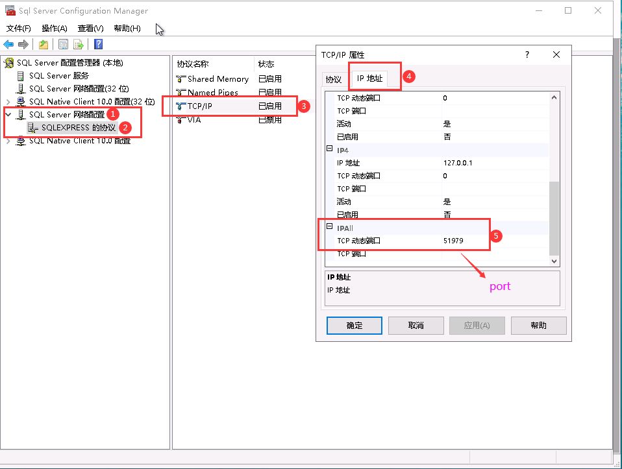Collapse the IP4 property group
The height and width of the screenshot is (469, 622).
329,149
